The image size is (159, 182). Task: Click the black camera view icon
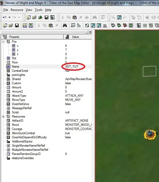(x=113, y=26)
